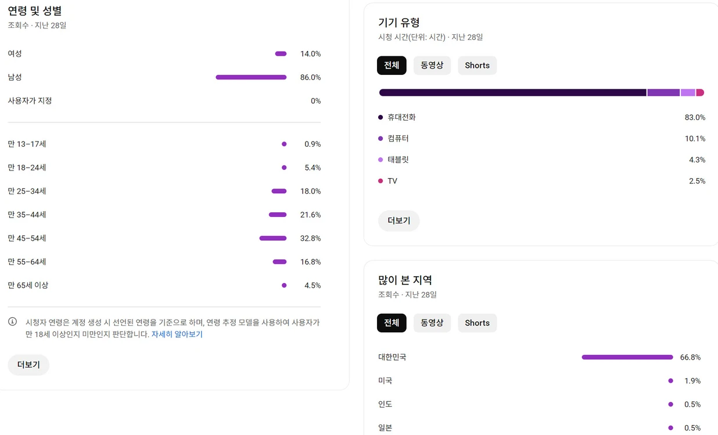Select the 전체 tab under 기기 유형
The width and height of the screenshot is (718, 435).
pyautogui.click(x=392, y=66)
